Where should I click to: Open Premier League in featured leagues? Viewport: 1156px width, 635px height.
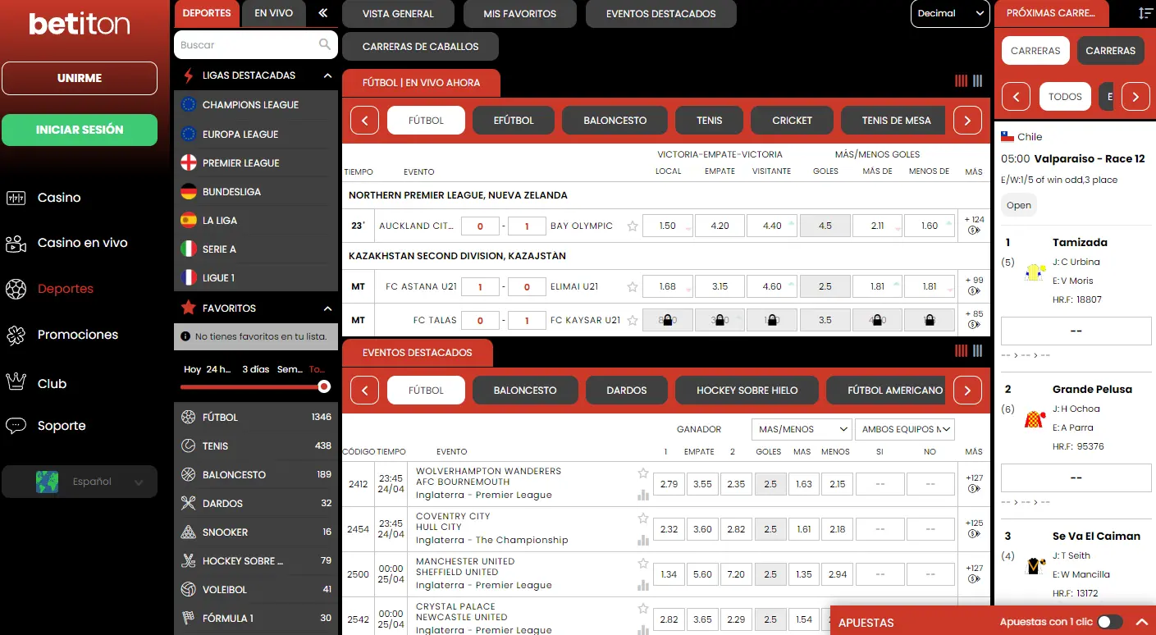coord(240,163)
